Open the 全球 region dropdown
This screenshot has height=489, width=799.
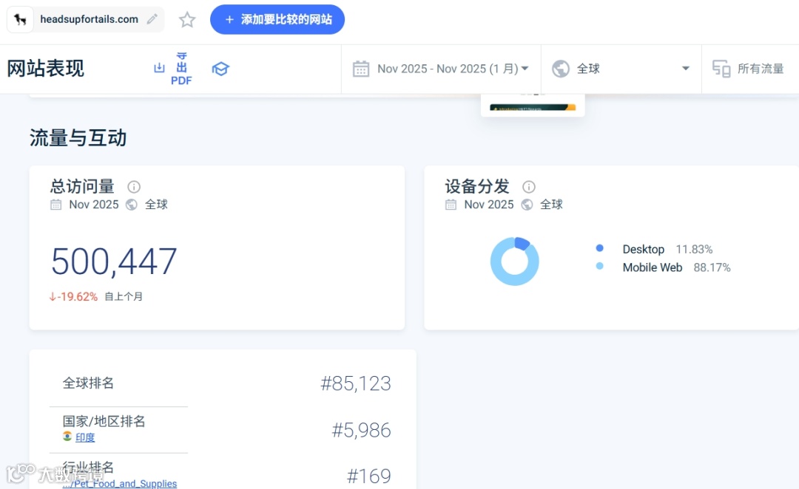tap(621, 69)
